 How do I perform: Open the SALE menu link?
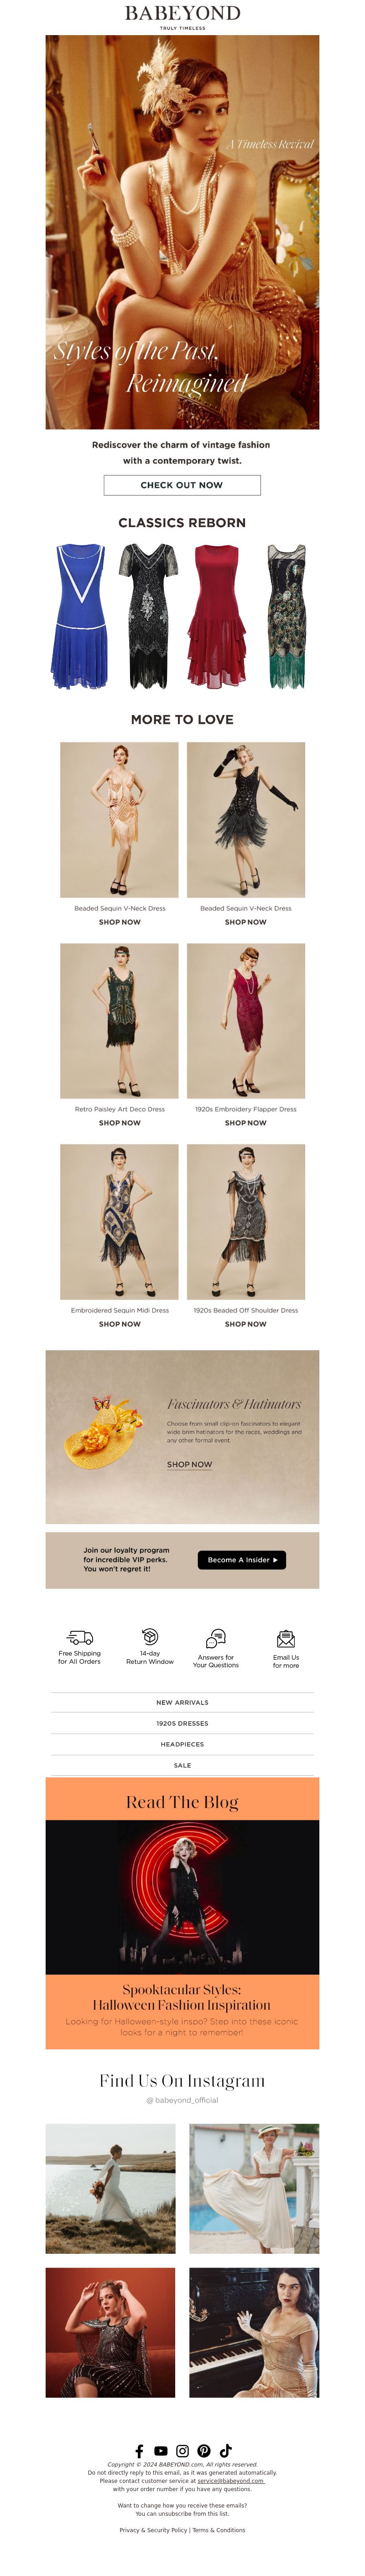[182, 1765]
